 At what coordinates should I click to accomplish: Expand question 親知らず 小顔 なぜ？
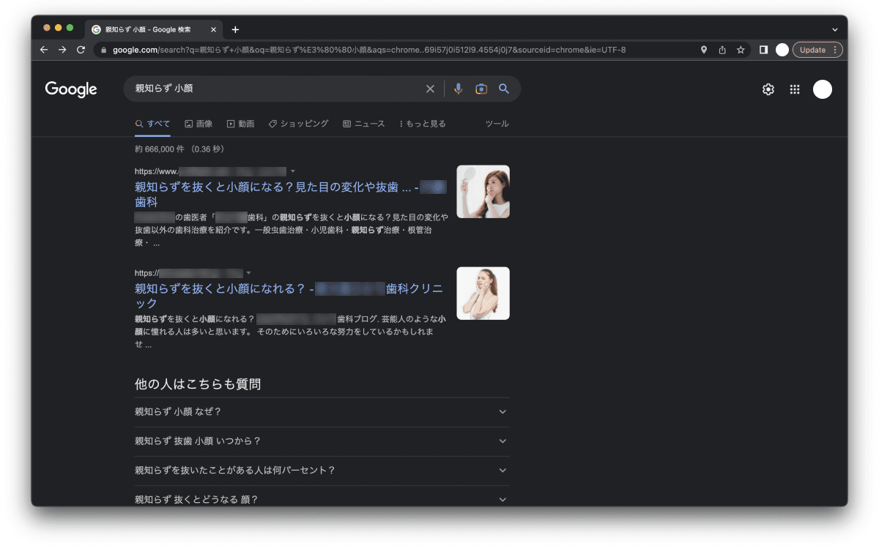click(322, 412)
